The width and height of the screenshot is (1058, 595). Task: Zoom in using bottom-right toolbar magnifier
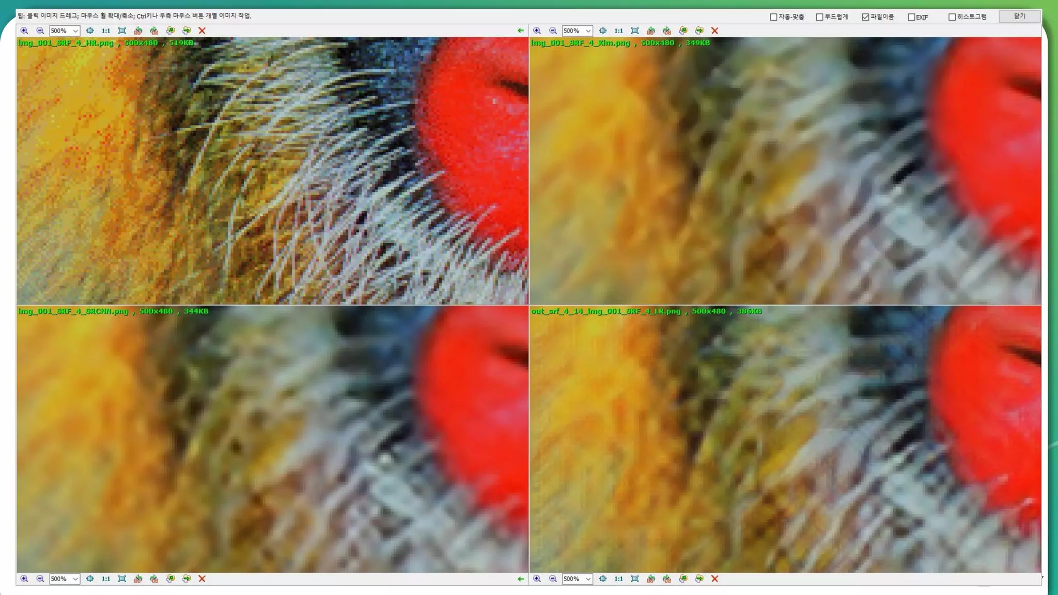tap(537, 579)
